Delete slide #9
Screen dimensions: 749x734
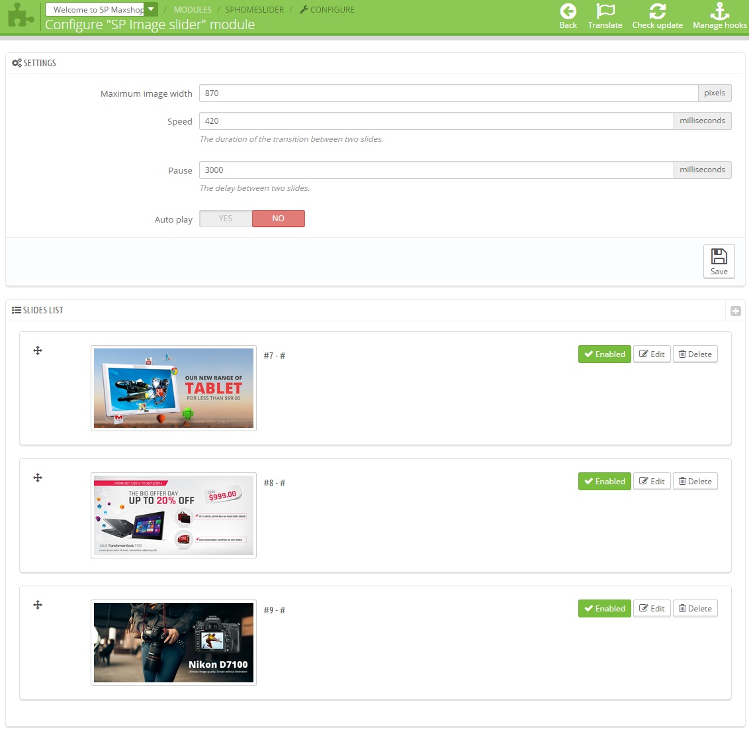pos(695,609)
